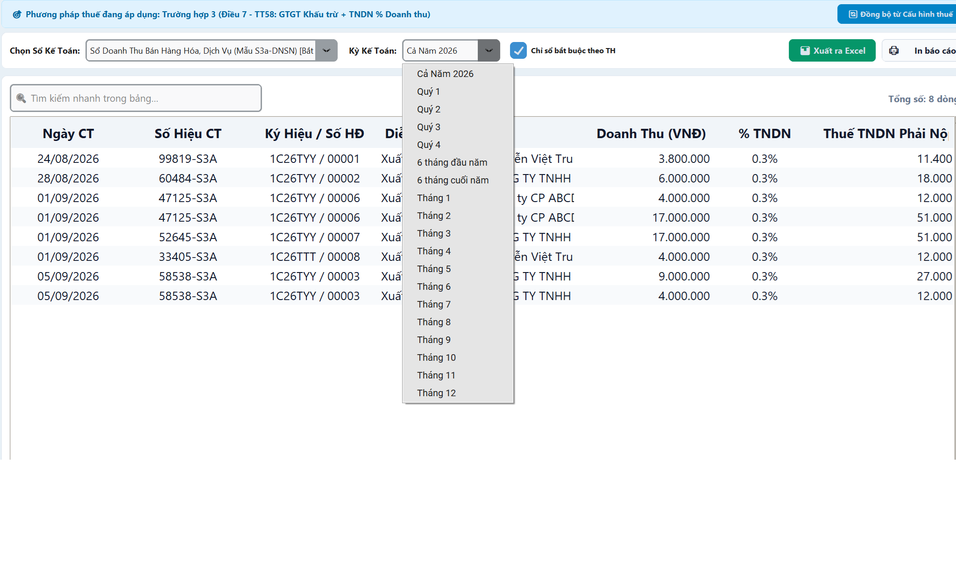Click the Doanh Thu (VNĐ) column header

point(651,134)
